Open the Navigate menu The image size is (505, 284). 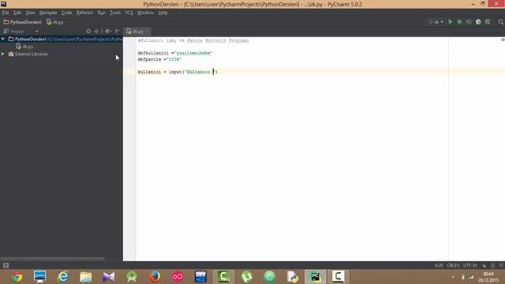(x=48, y=13)
